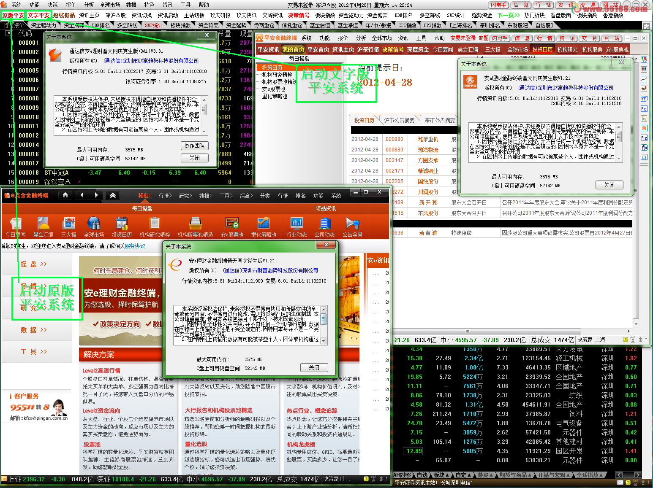Click 协作团队 button in about dialog

click(x=194, y=146)
